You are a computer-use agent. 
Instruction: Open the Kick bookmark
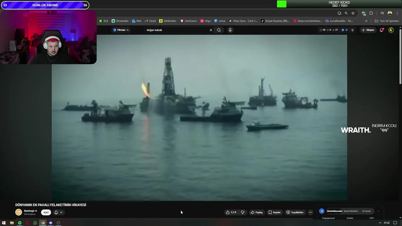[104, 21]
